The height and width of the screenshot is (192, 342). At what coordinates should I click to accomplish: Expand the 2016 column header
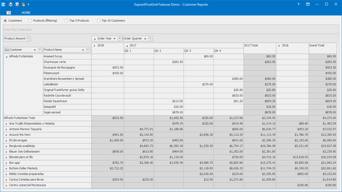279,46
